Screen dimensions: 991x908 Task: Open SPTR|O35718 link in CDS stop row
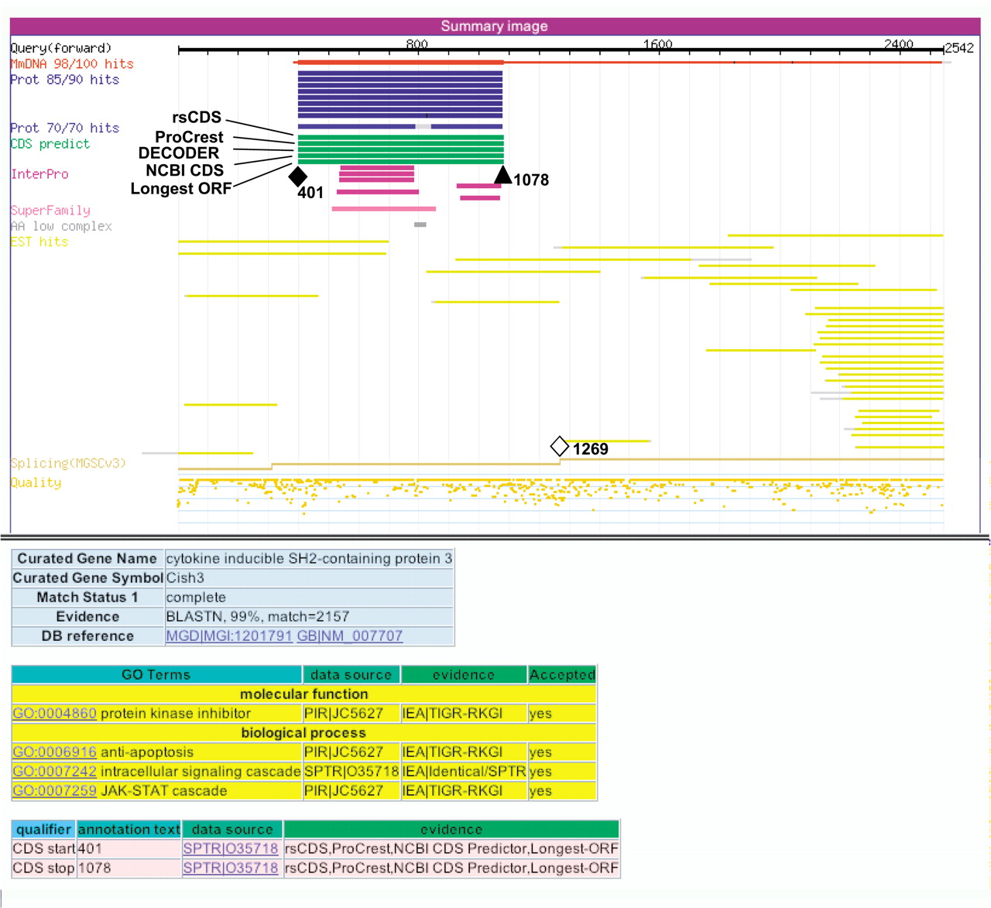tap(230, 868)
